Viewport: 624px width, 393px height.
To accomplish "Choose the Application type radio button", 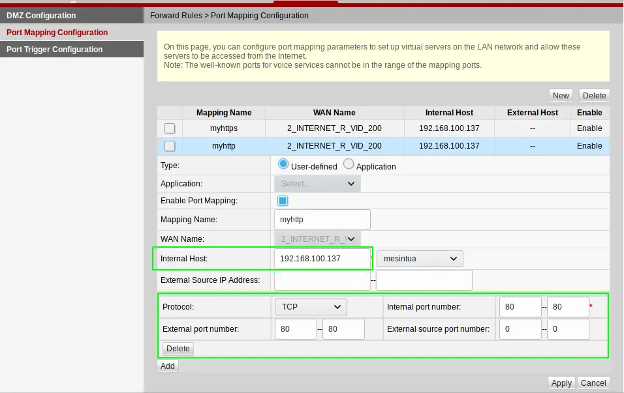I will [349, 166].
